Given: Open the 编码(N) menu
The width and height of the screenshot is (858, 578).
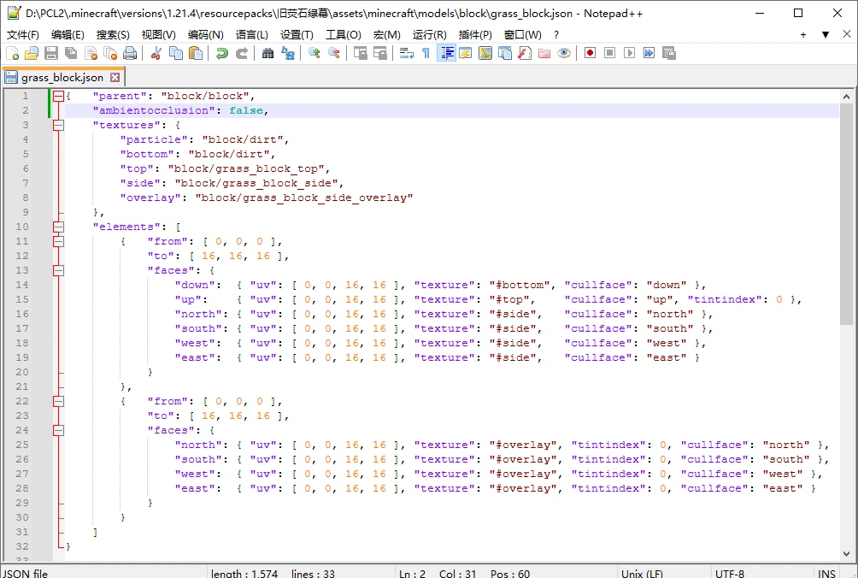Looking at the screenshot, I should [205, 34].
